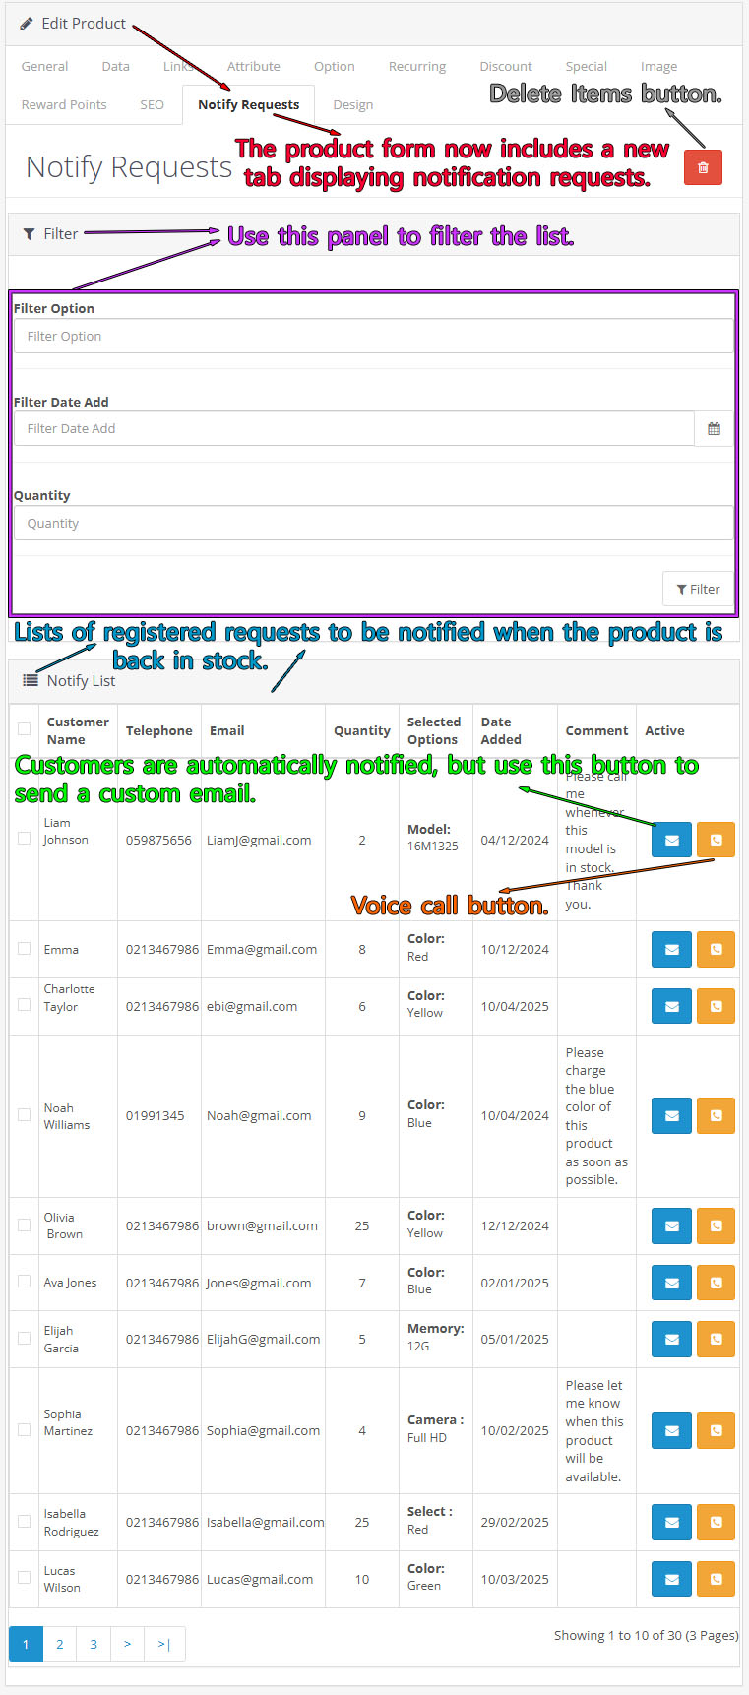Send custom email to Liam Johnson
The height and width of the screenshot is (1695, 749).
tap(671, 841)
